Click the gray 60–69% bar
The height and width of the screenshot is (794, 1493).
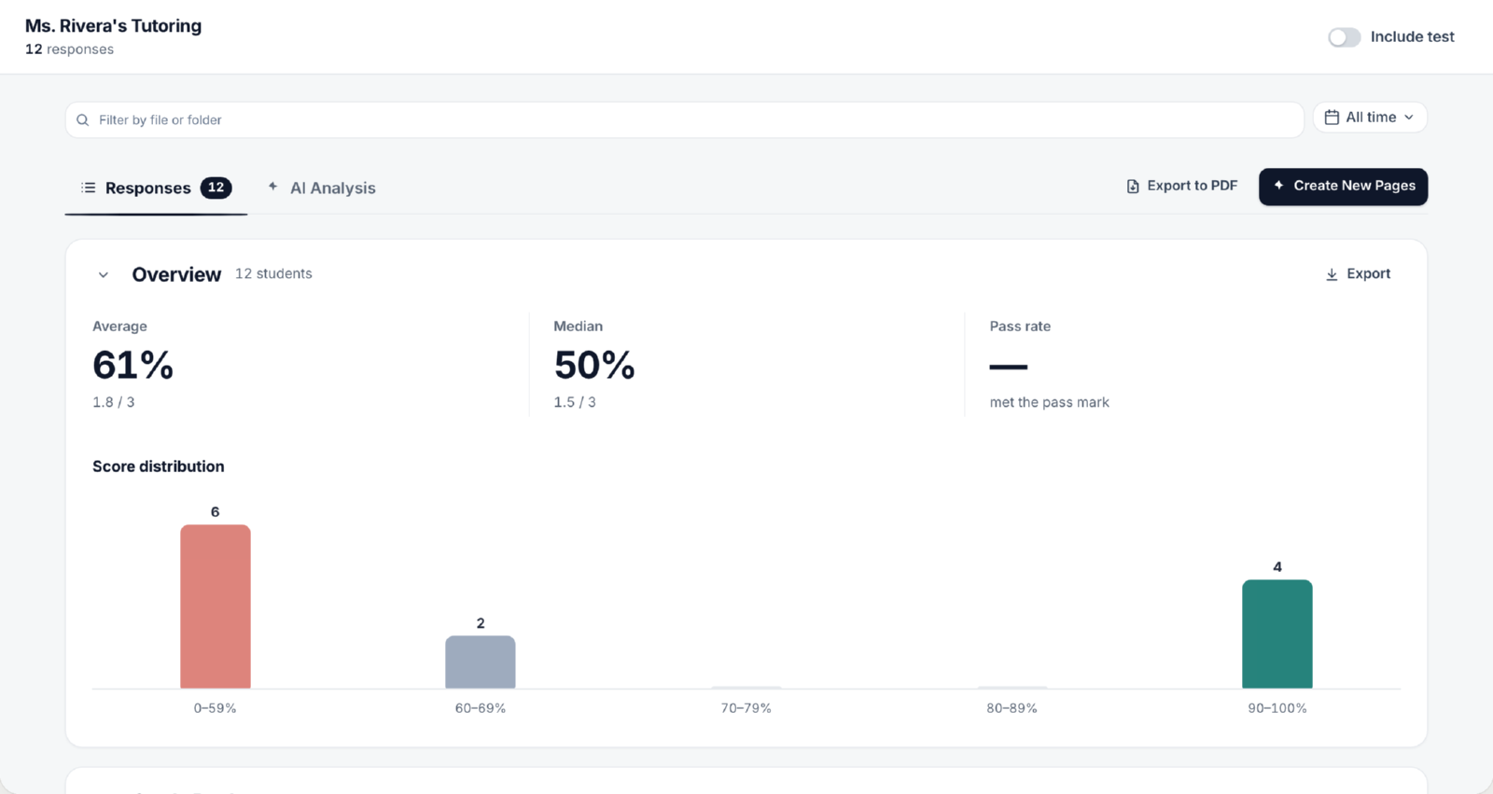click(481, 662)
